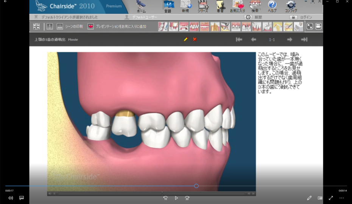The image size is (352, 204).
Task: Open the シリーズ series clapperboard icon
Action: (203, 6)
